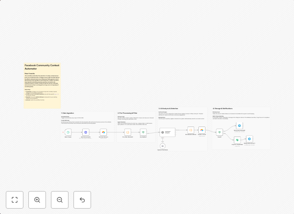Select the Log Error Supabase node

click(x=237, y=140)
